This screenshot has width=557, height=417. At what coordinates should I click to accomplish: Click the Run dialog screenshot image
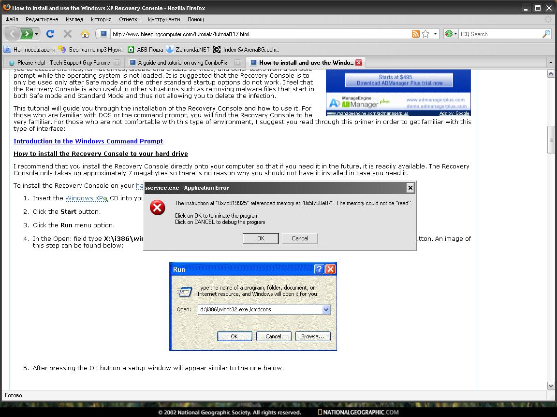tap(253, 306)
